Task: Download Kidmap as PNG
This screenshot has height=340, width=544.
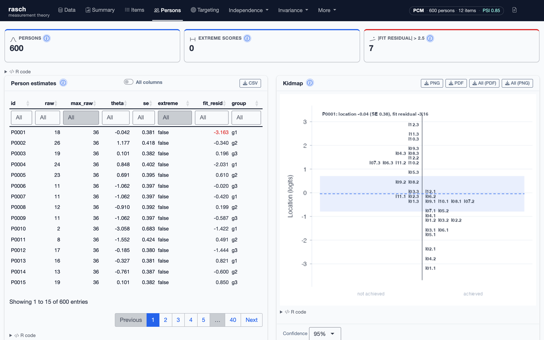Action: (x=432, y=83)
